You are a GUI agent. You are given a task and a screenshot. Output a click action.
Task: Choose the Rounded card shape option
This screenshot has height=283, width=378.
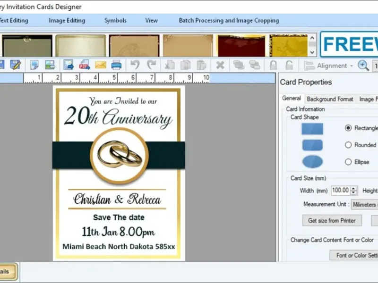pyautogui.click(x=349, y=145)
